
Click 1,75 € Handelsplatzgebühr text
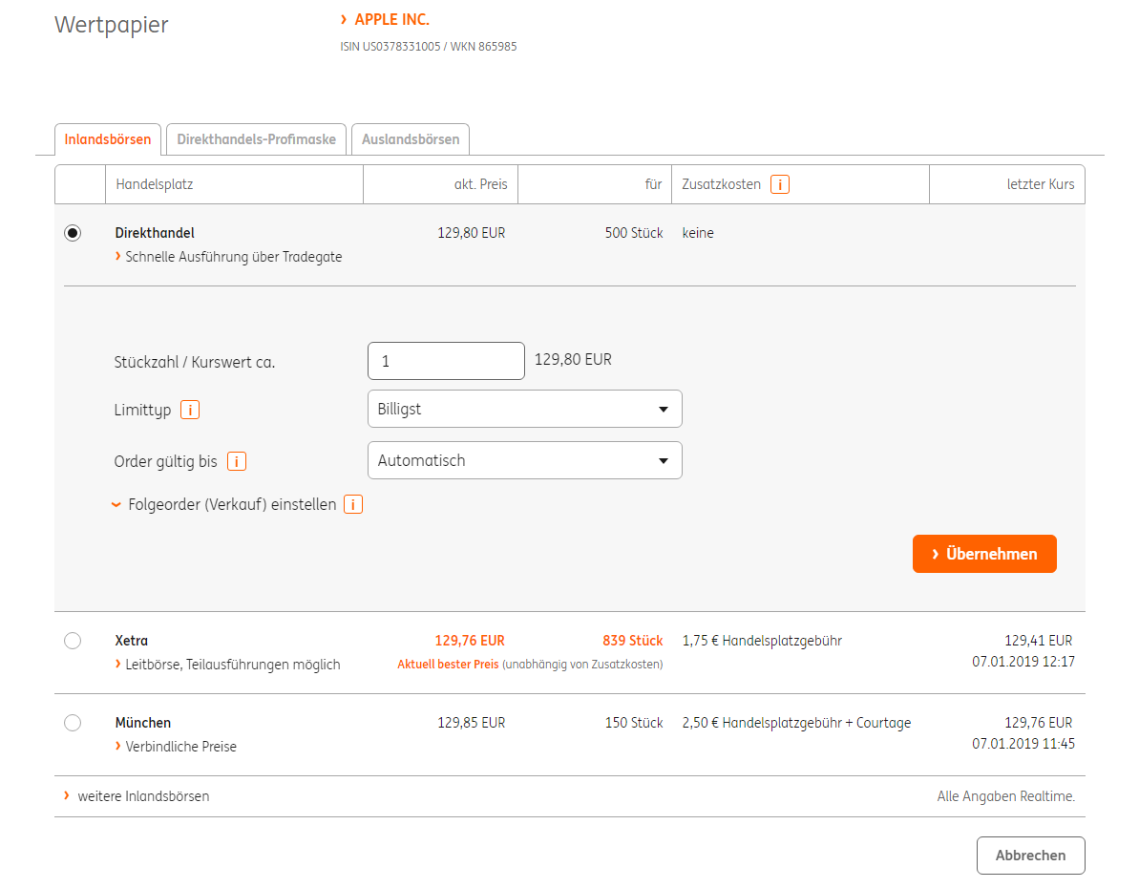tap(762, 641)
